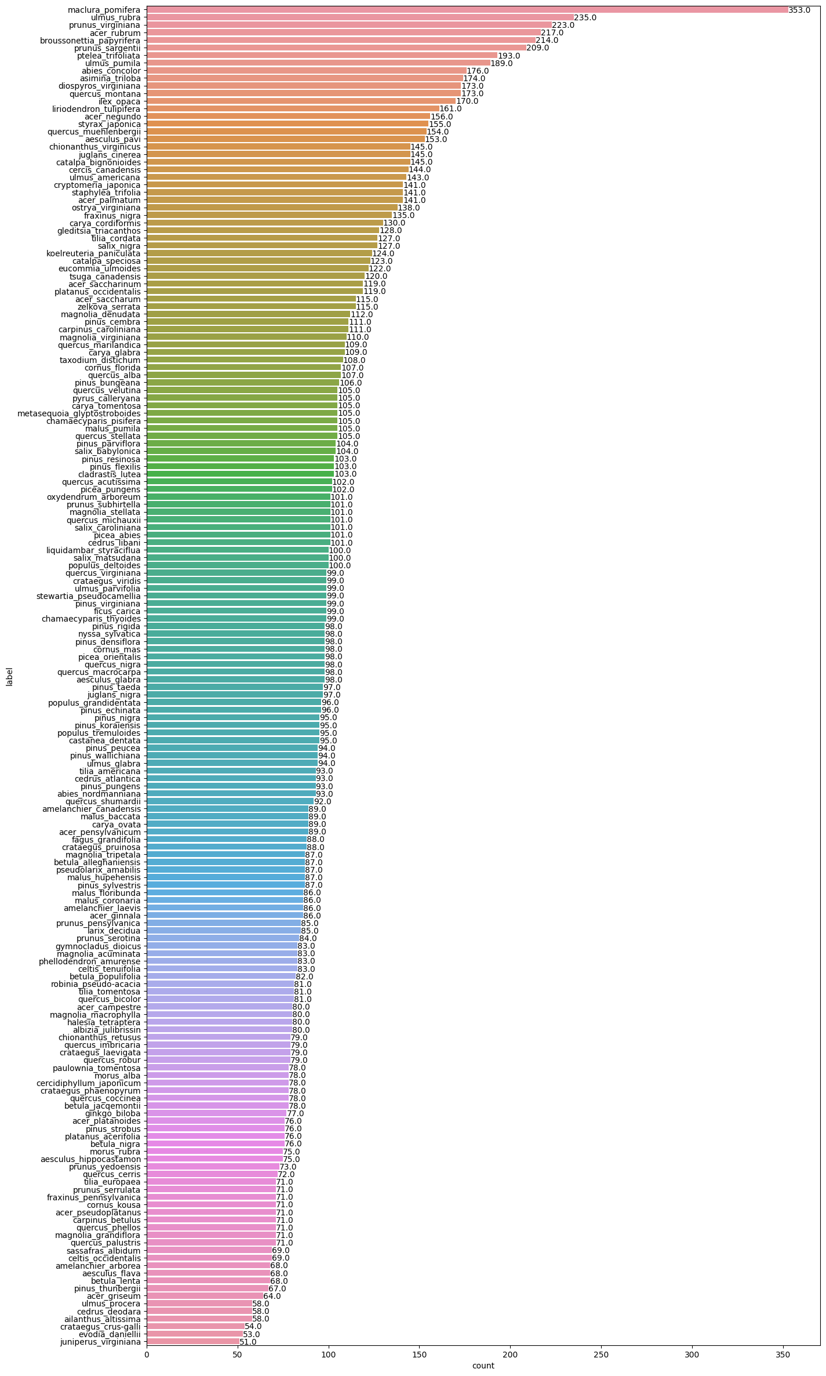
Task: Click the aesculus_hippocastanon label
Action: pyautogui.click(x=90, y=1159)
